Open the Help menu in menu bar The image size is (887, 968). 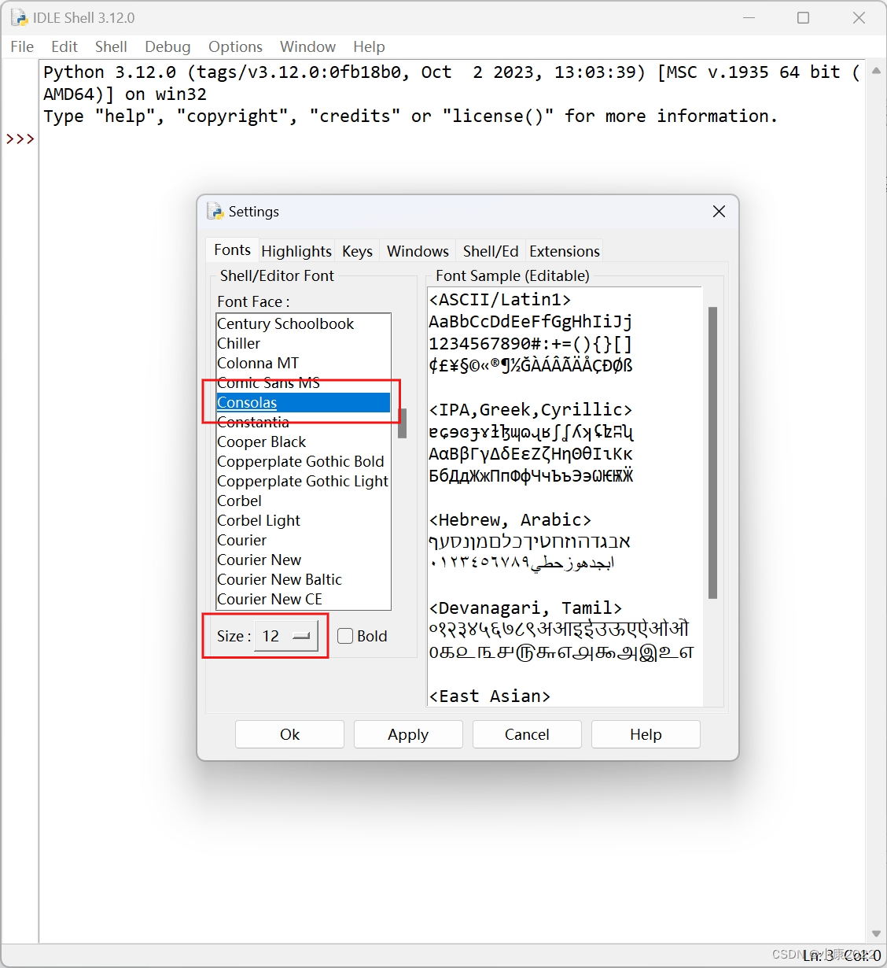point(369,46)
